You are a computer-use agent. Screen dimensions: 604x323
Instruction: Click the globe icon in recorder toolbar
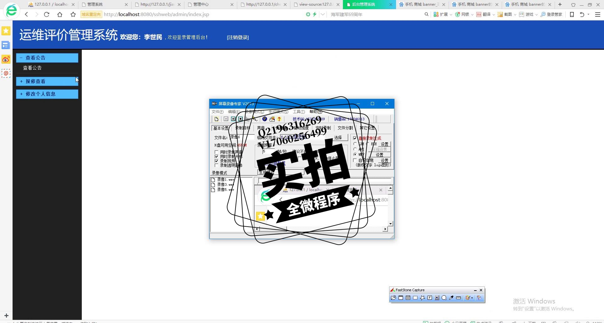[265, 119]
